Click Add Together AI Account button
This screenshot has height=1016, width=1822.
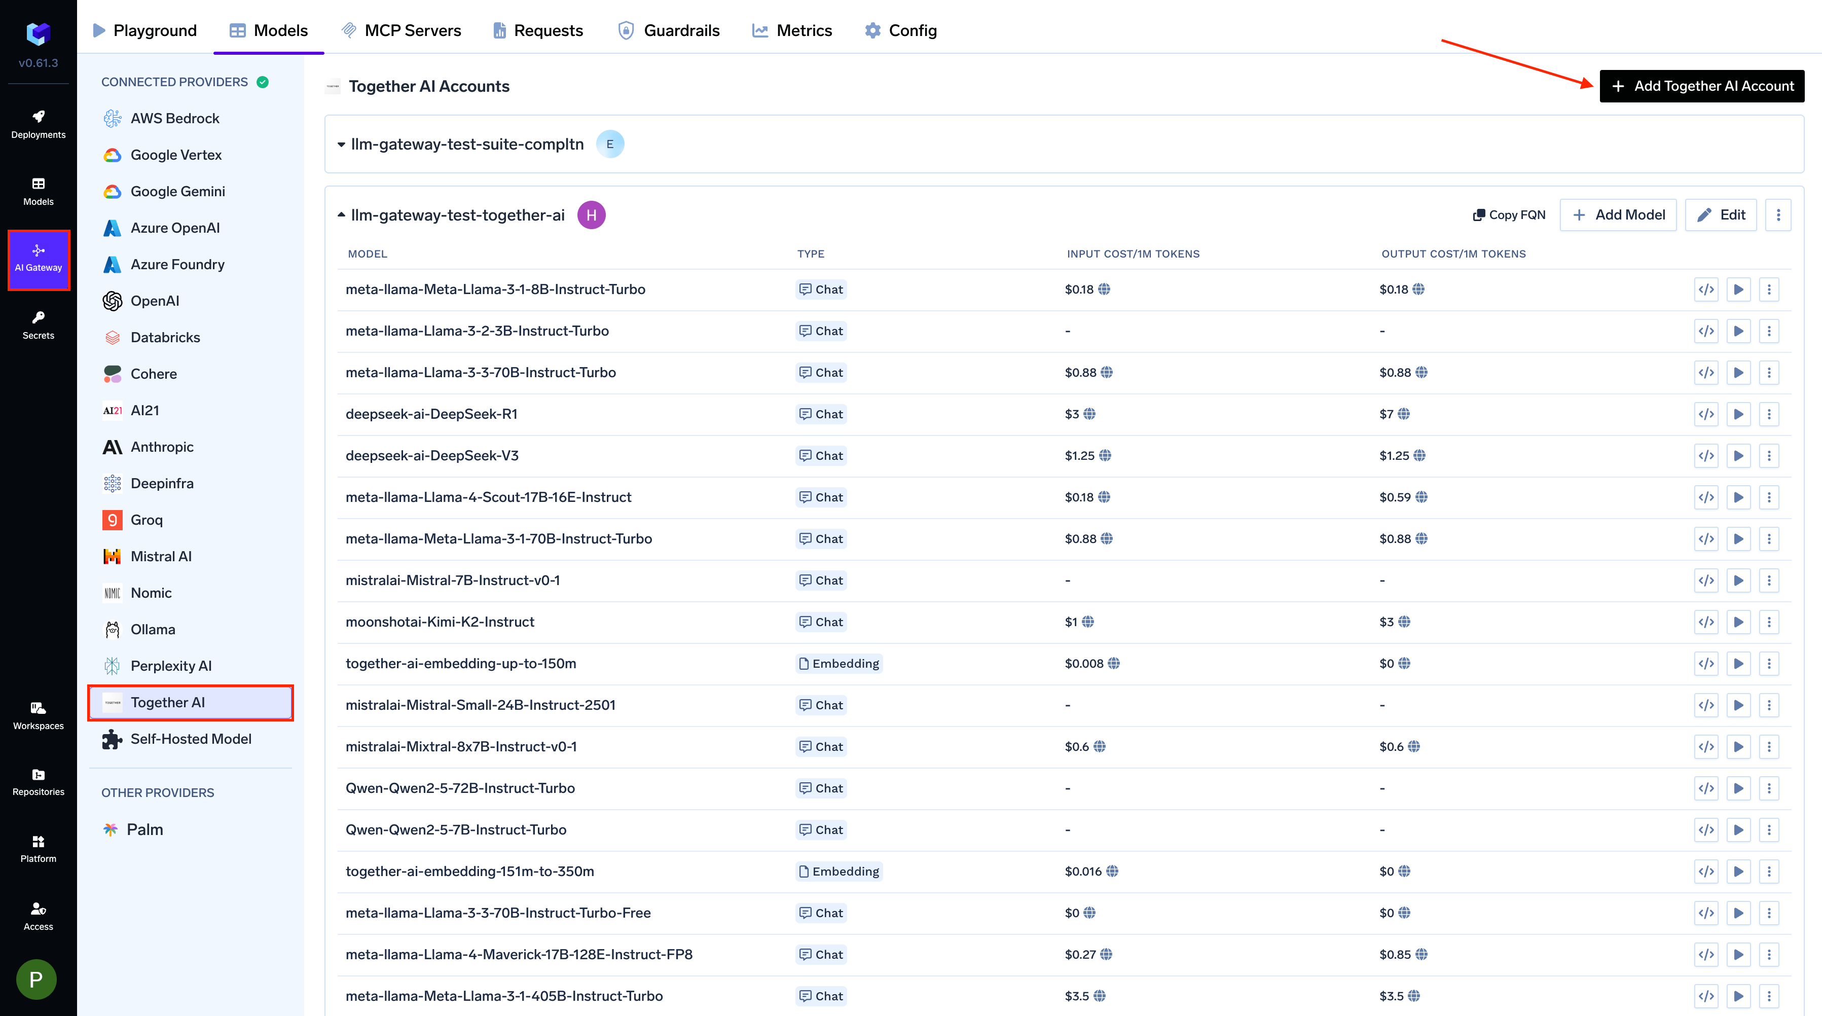point(1702,86)
